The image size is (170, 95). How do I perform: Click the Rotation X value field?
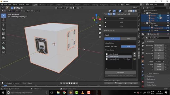pos(159,53)
